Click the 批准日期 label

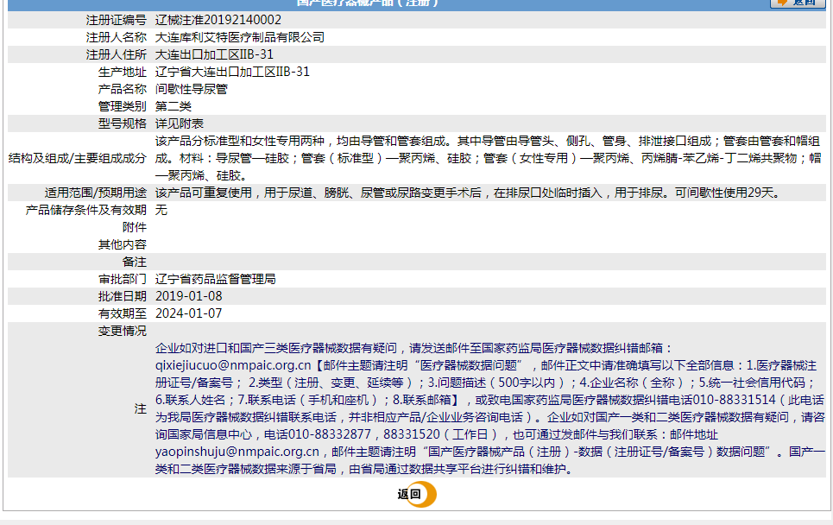pos(122,296)
